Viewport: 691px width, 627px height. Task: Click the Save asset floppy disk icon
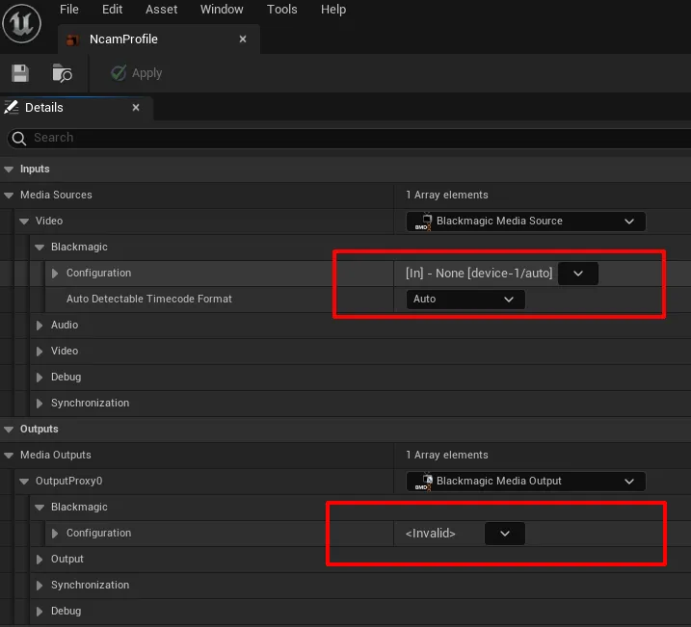click(20, 73)
